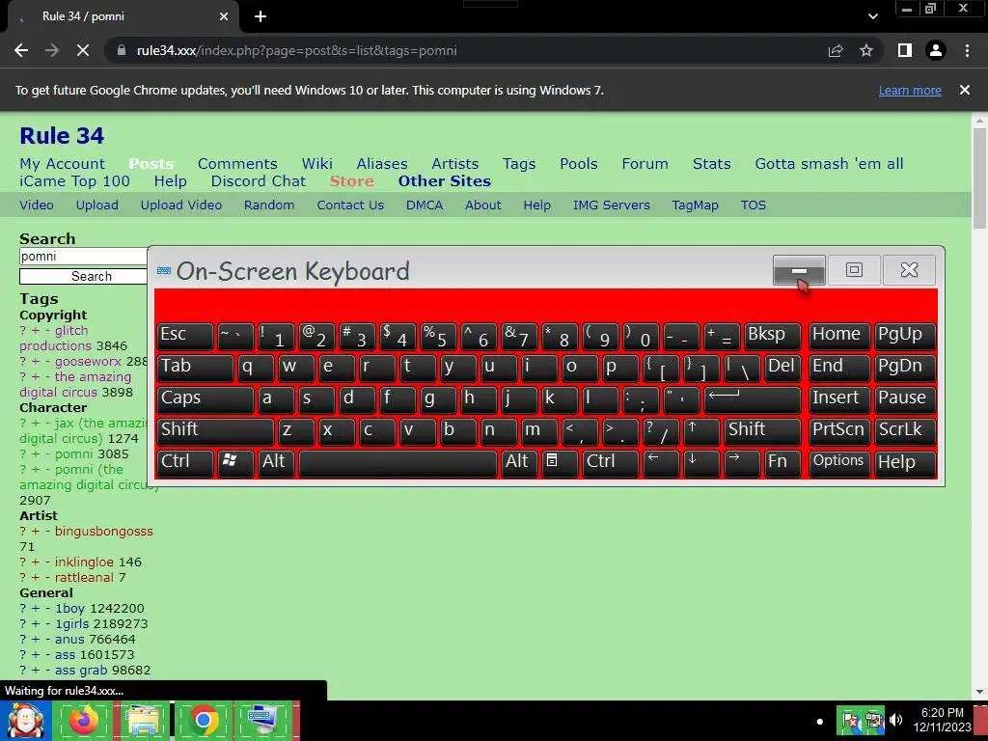Stop page loading with the X button
The image size is (988, 741).
[83, 50]
